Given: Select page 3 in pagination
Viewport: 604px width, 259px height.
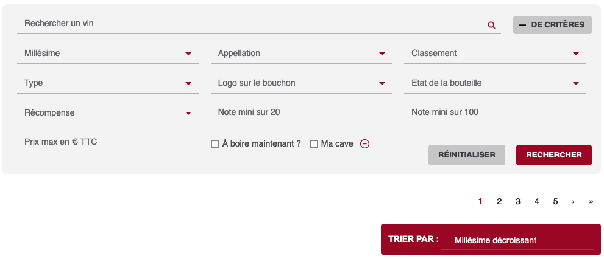Looking at the screenshot, I should click(x=518, y=201).
